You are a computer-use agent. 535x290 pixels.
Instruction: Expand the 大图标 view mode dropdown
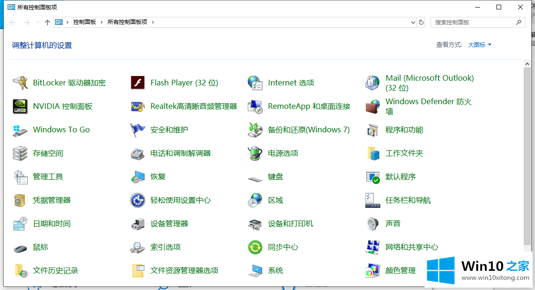coord(480,45)
